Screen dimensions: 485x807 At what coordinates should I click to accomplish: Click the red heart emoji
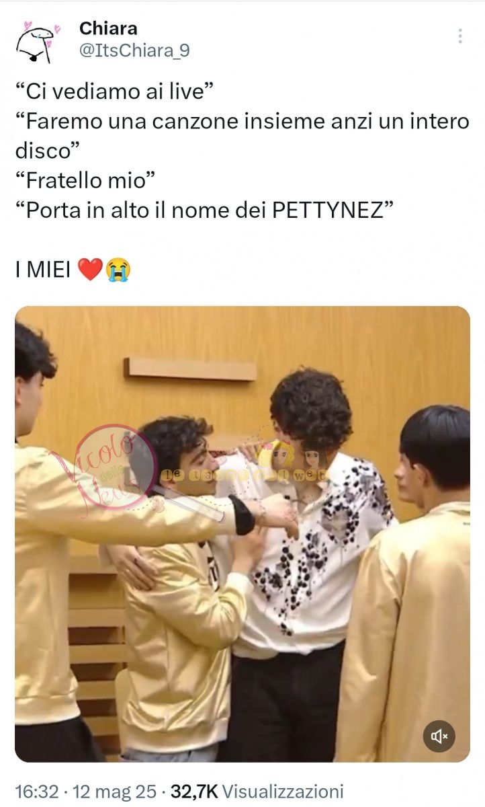click(x=90, y=270)
